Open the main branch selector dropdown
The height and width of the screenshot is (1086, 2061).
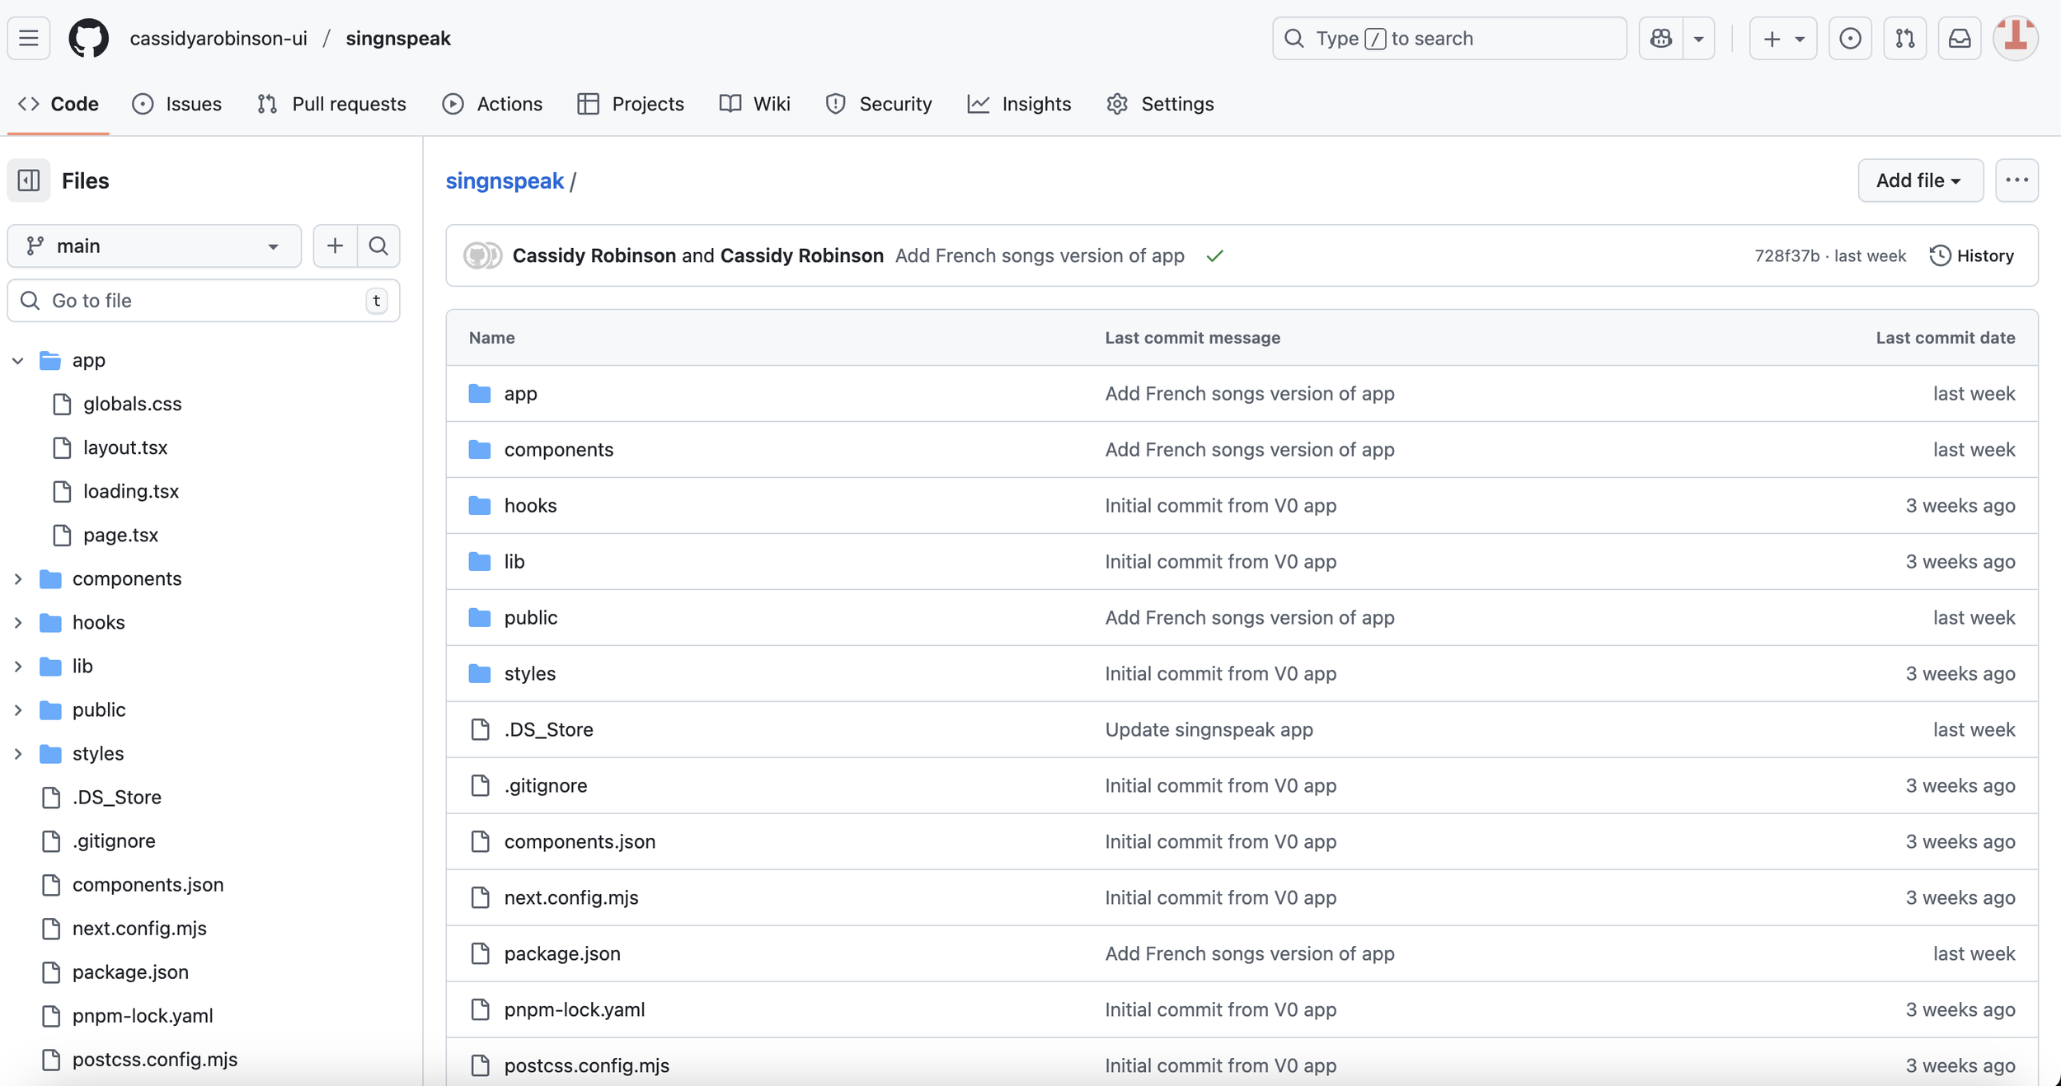[x=154, y=246]
